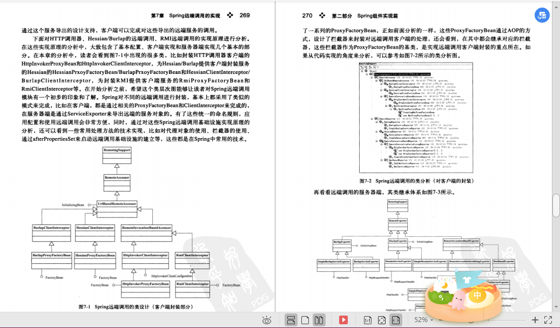Fit page width to window
Image resolution: width=560 pixels, height=328 pixels.
396,320
